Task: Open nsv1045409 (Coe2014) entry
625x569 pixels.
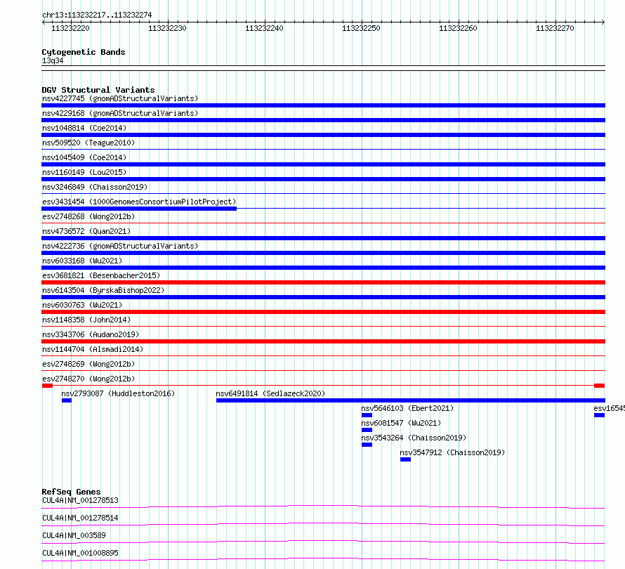Action: pyautogui.click(x=84, y=157)
